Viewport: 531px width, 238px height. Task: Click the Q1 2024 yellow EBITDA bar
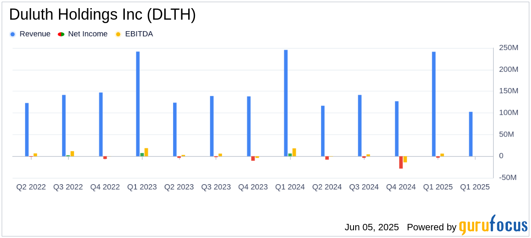coord(294,153)
